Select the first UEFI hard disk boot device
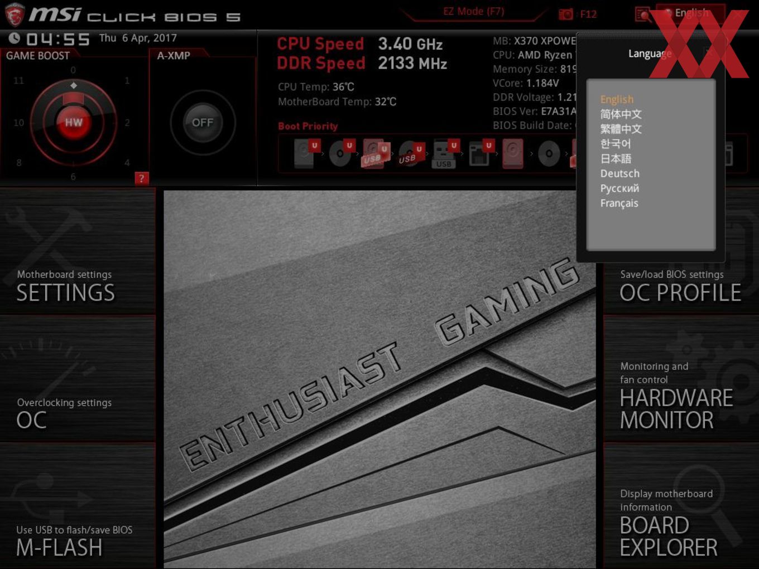Screen dimensions: 759x569 [x=306, y=153]
